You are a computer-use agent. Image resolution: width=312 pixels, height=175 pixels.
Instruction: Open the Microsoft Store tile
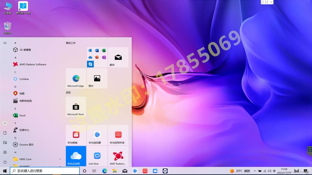pos(76,107)
